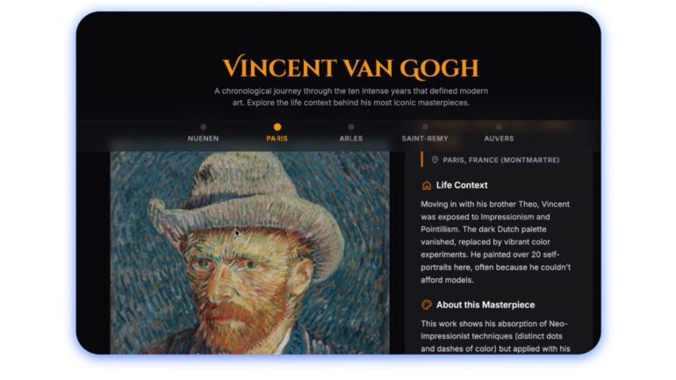This screenshot has height=380, width=676.
Task: Click the Life Context heading
Action: coord(462,185)
